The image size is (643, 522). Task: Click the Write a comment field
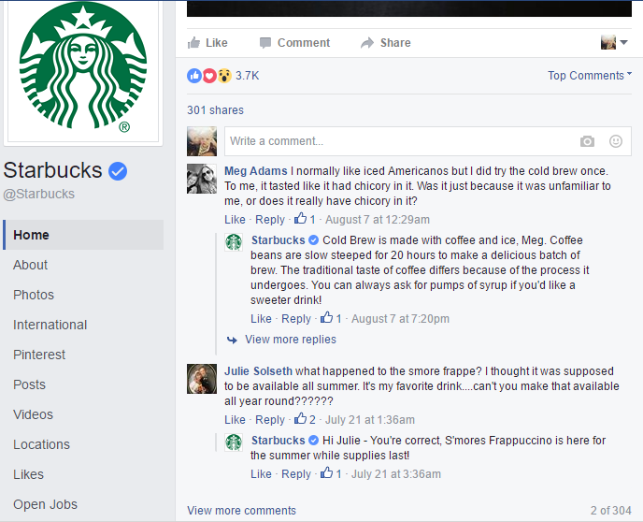pyautogui.click(x=428, y=141)
